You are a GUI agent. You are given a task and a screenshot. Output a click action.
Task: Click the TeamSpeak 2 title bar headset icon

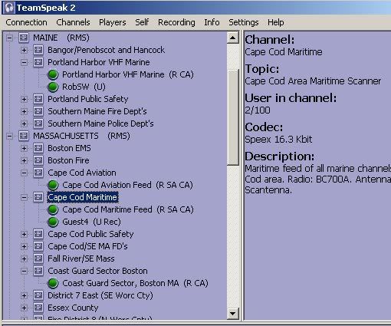(9, 8)
